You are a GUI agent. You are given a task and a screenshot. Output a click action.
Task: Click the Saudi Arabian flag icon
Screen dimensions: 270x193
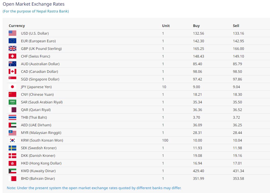tap(12, 102)
